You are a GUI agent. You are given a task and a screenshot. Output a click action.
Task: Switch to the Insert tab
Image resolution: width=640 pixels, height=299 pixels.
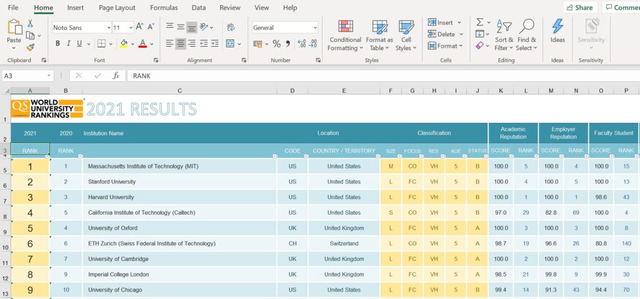pos(76,7)
